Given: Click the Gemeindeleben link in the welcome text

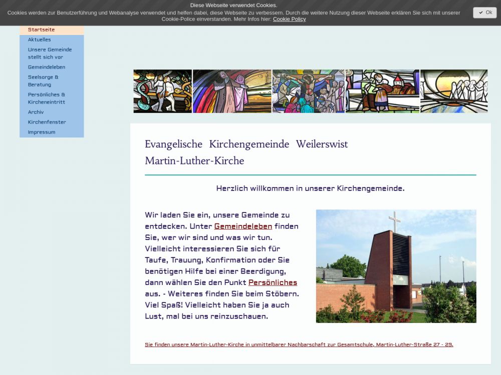Looking at the screenshot, I should [243, 226].
